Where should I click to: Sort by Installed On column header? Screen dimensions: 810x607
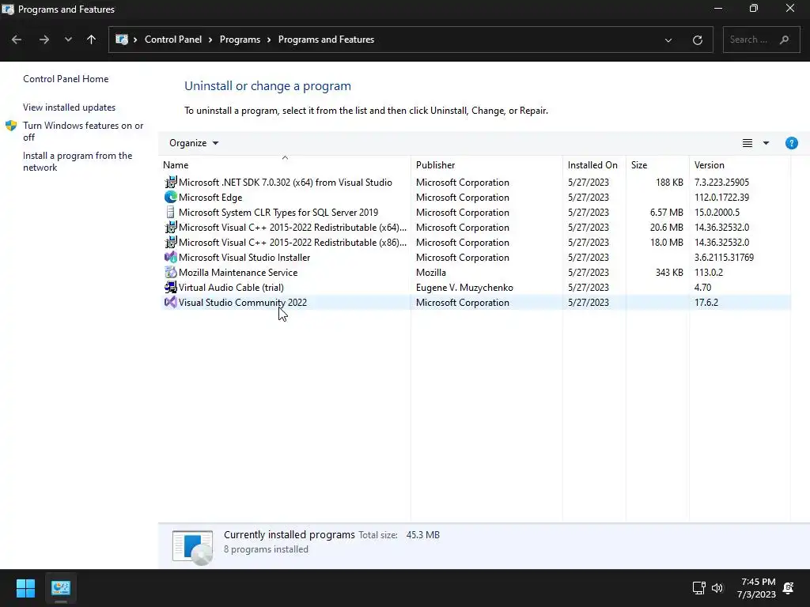(594, 165)
